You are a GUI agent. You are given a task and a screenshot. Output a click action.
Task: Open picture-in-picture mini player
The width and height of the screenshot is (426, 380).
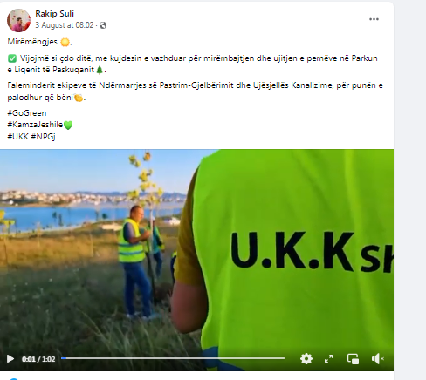[353, 359]
